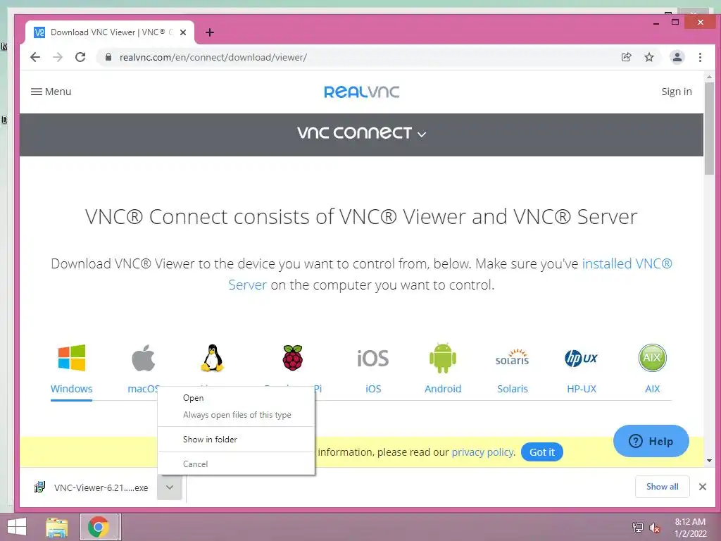Close the downloads bar
Screen dimensions: 721x541
[x=702, y=487]
